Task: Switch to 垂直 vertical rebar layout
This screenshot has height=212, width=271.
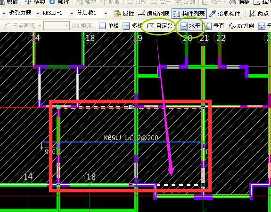Action: 215,26
